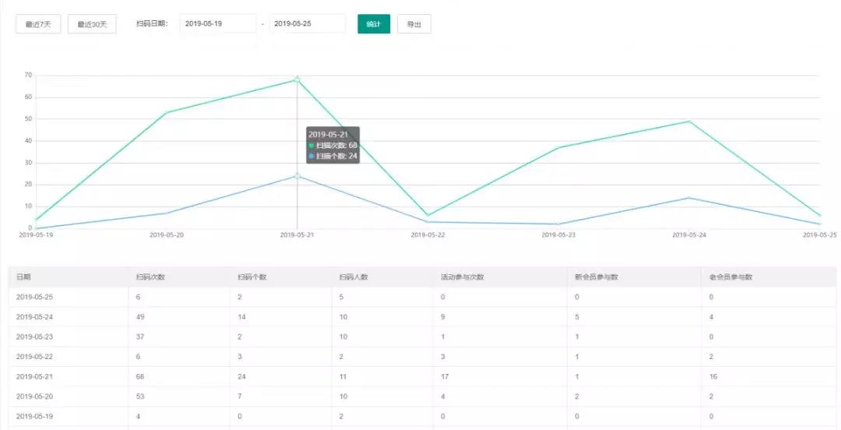Open the end date field showing 2019-05-25
This screenshot has height=430, width=841.
pos(307,24)
